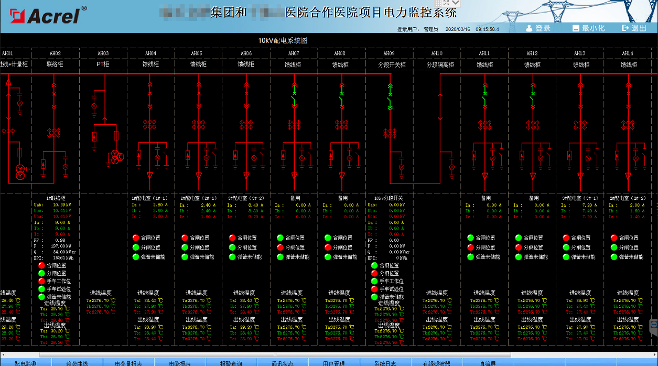This screenshot has height=366, width=658.
Task: Open the 电能报表 tab
Action: pos(179,363)
